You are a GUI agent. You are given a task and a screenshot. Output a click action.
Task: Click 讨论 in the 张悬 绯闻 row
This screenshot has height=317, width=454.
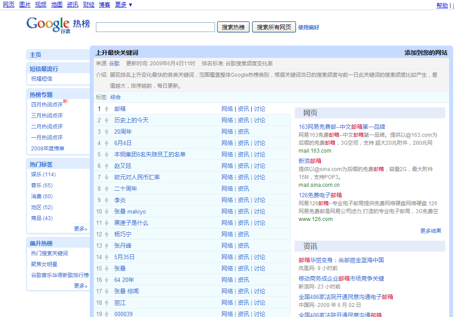click(260, 292)
